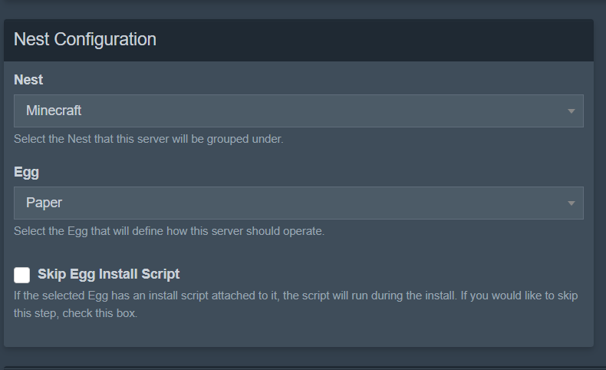Click the Egg field label
The image size is (606, 370).
[x=26, y=172]
